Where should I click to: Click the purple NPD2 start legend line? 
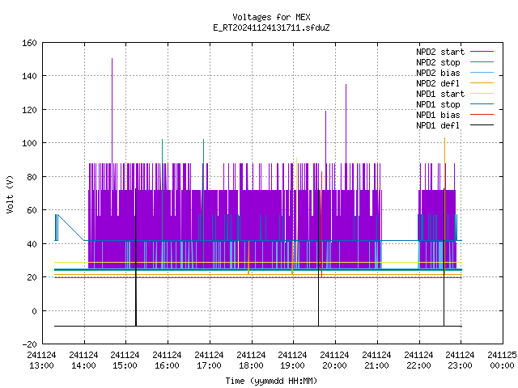[x=482, y=52]
